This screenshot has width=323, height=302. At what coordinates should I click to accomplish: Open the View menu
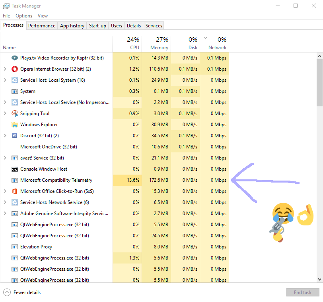(x=43, y=16)
